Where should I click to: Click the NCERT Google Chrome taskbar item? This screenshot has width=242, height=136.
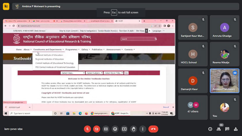[x=120, y=113]
